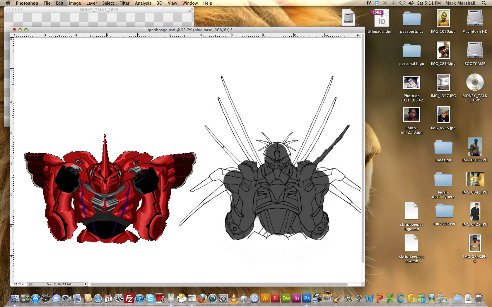Open Finder from the dock
This screenshot has width=492, height=307.
(15, 298)
